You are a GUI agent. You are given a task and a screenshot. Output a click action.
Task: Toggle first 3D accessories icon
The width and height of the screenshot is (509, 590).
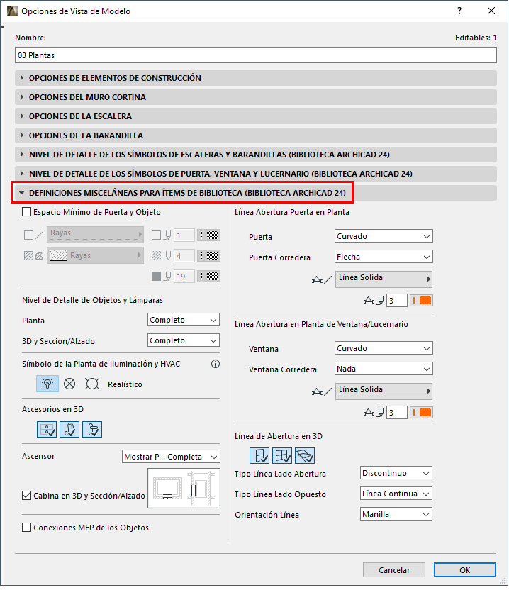coord(47,429)
